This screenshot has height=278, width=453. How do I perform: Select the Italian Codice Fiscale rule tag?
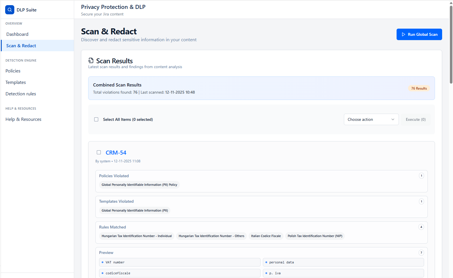pos(266,236)
